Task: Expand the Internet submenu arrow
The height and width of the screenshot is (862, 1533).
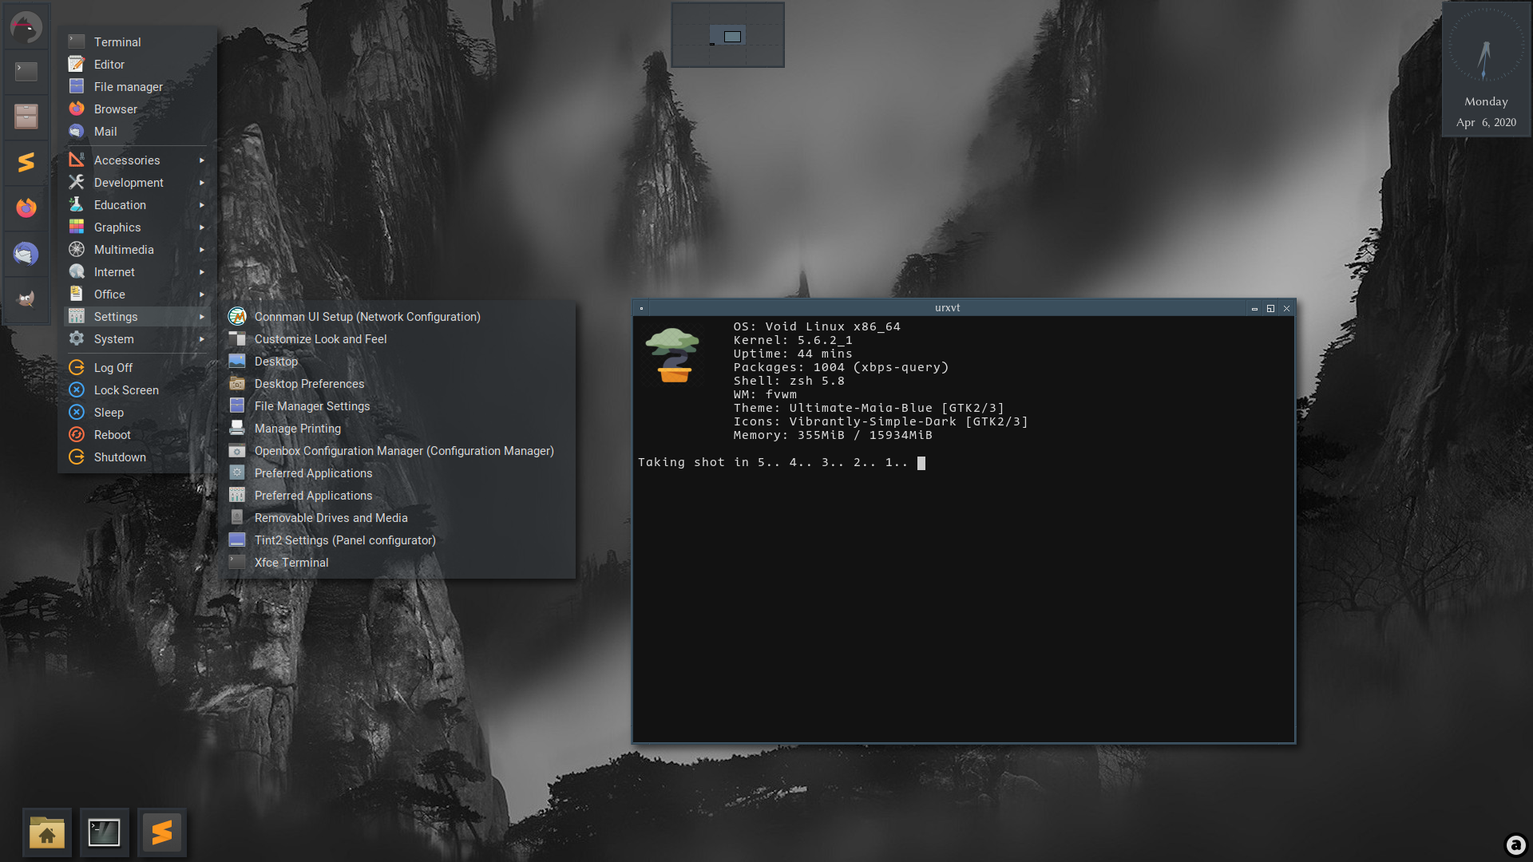Action: click(202, 272)
